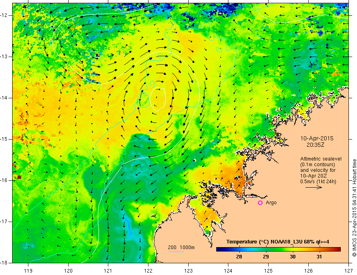Click the latitude axis label -17
Screen dimensions: 357x275
(x=4, y=222)
